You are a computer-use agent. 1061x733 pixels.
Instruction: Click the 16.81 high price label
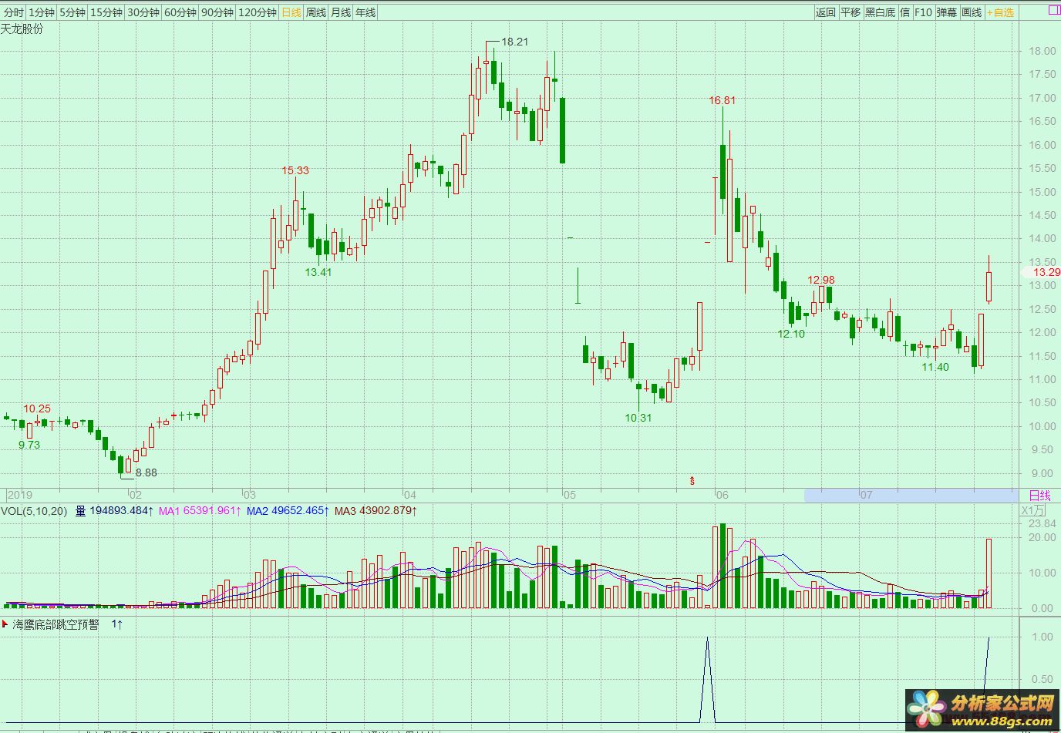pos(722,100)
